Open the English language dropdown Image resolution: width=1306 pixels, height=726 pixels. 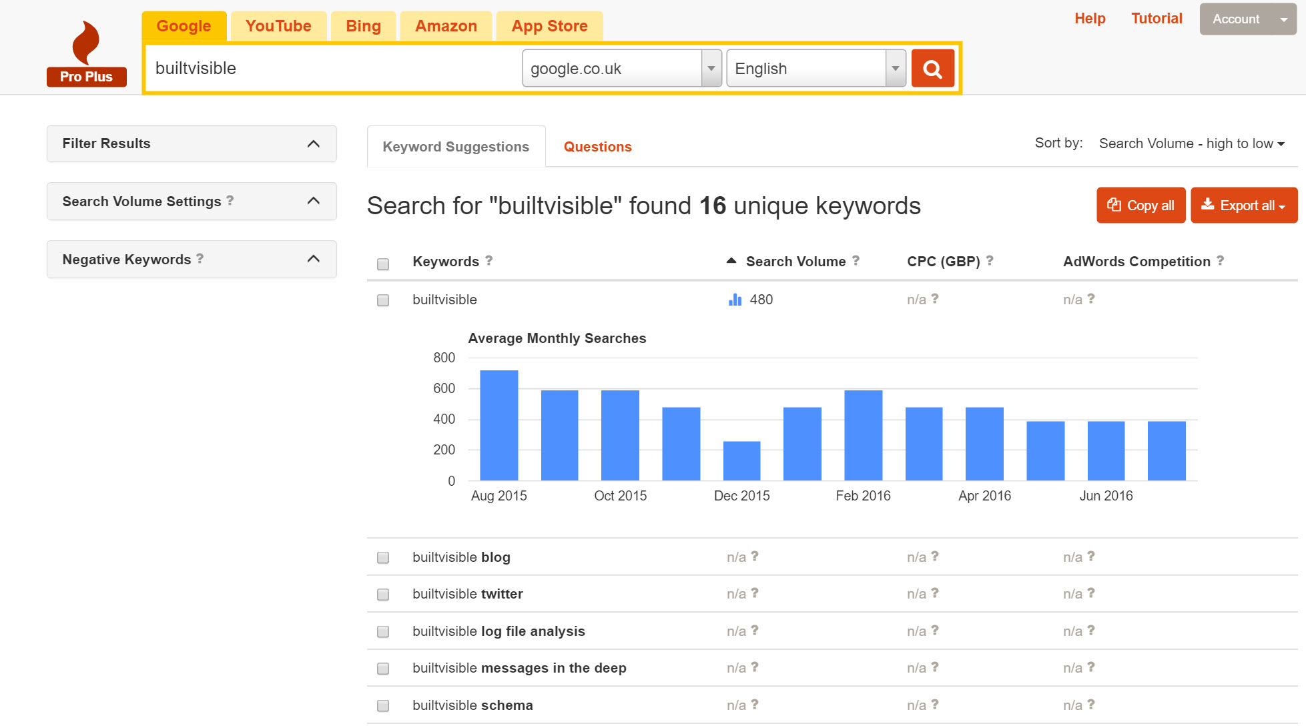point(816,68)
